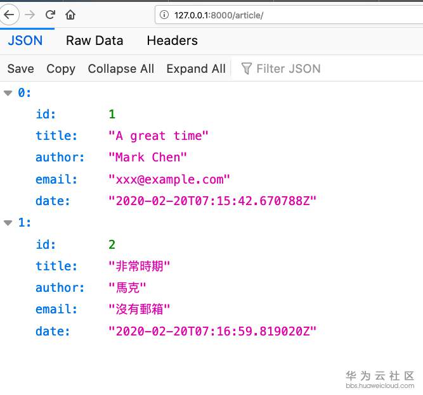Click Collapse All button
Screen dimensions: 423x395
pos(120,68)
